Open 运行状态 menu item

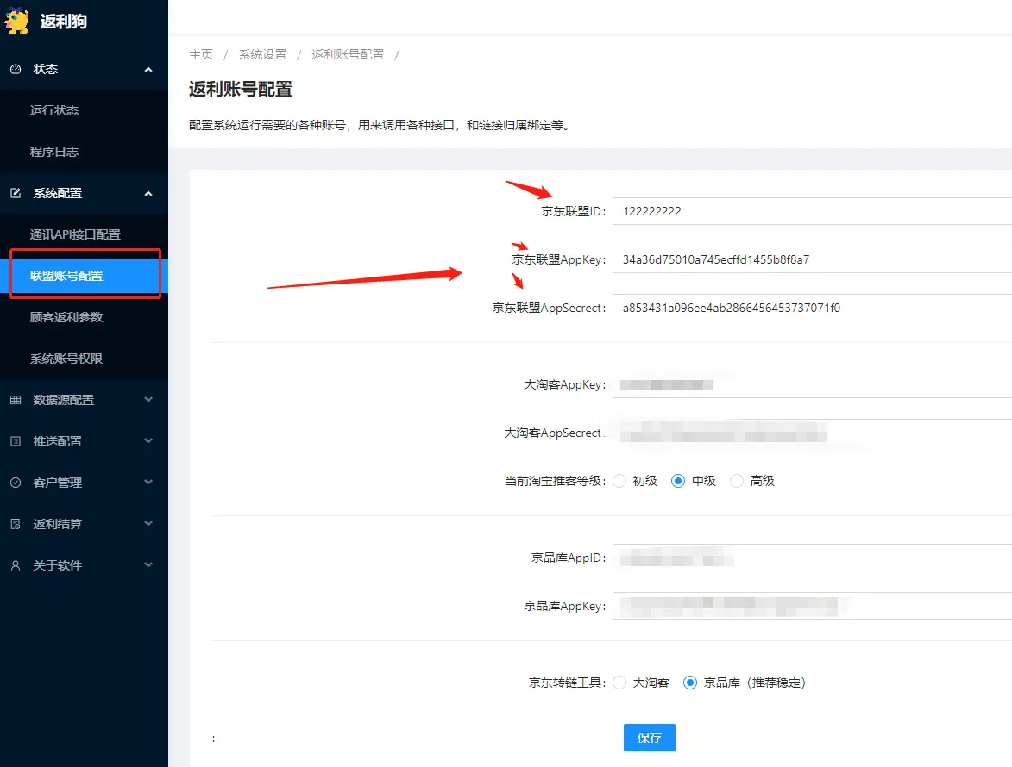pyautogui.click(x=54, y=110)
